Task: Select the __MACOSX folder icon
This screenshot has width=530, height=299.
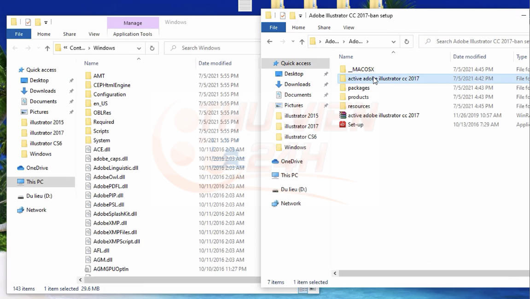Action: pos(343,69)
